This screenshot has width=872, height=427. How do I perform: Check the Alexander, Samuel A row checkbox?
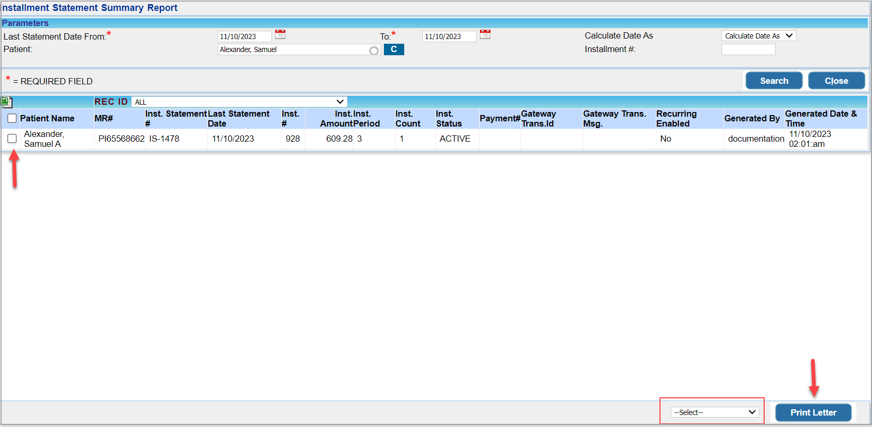(x=12, y=139)
